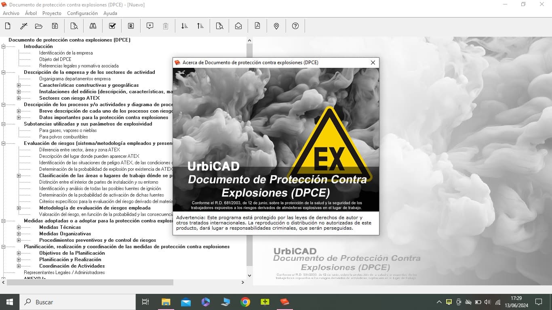The image size is (552, 310).
Task: Click the page magnifier icon beside the envelope icon
Action: [x=219, y=26]
